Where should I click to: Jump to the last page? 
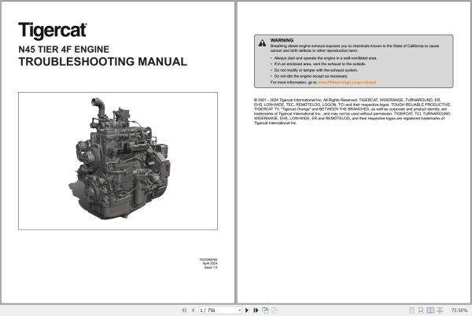point(256,310)
